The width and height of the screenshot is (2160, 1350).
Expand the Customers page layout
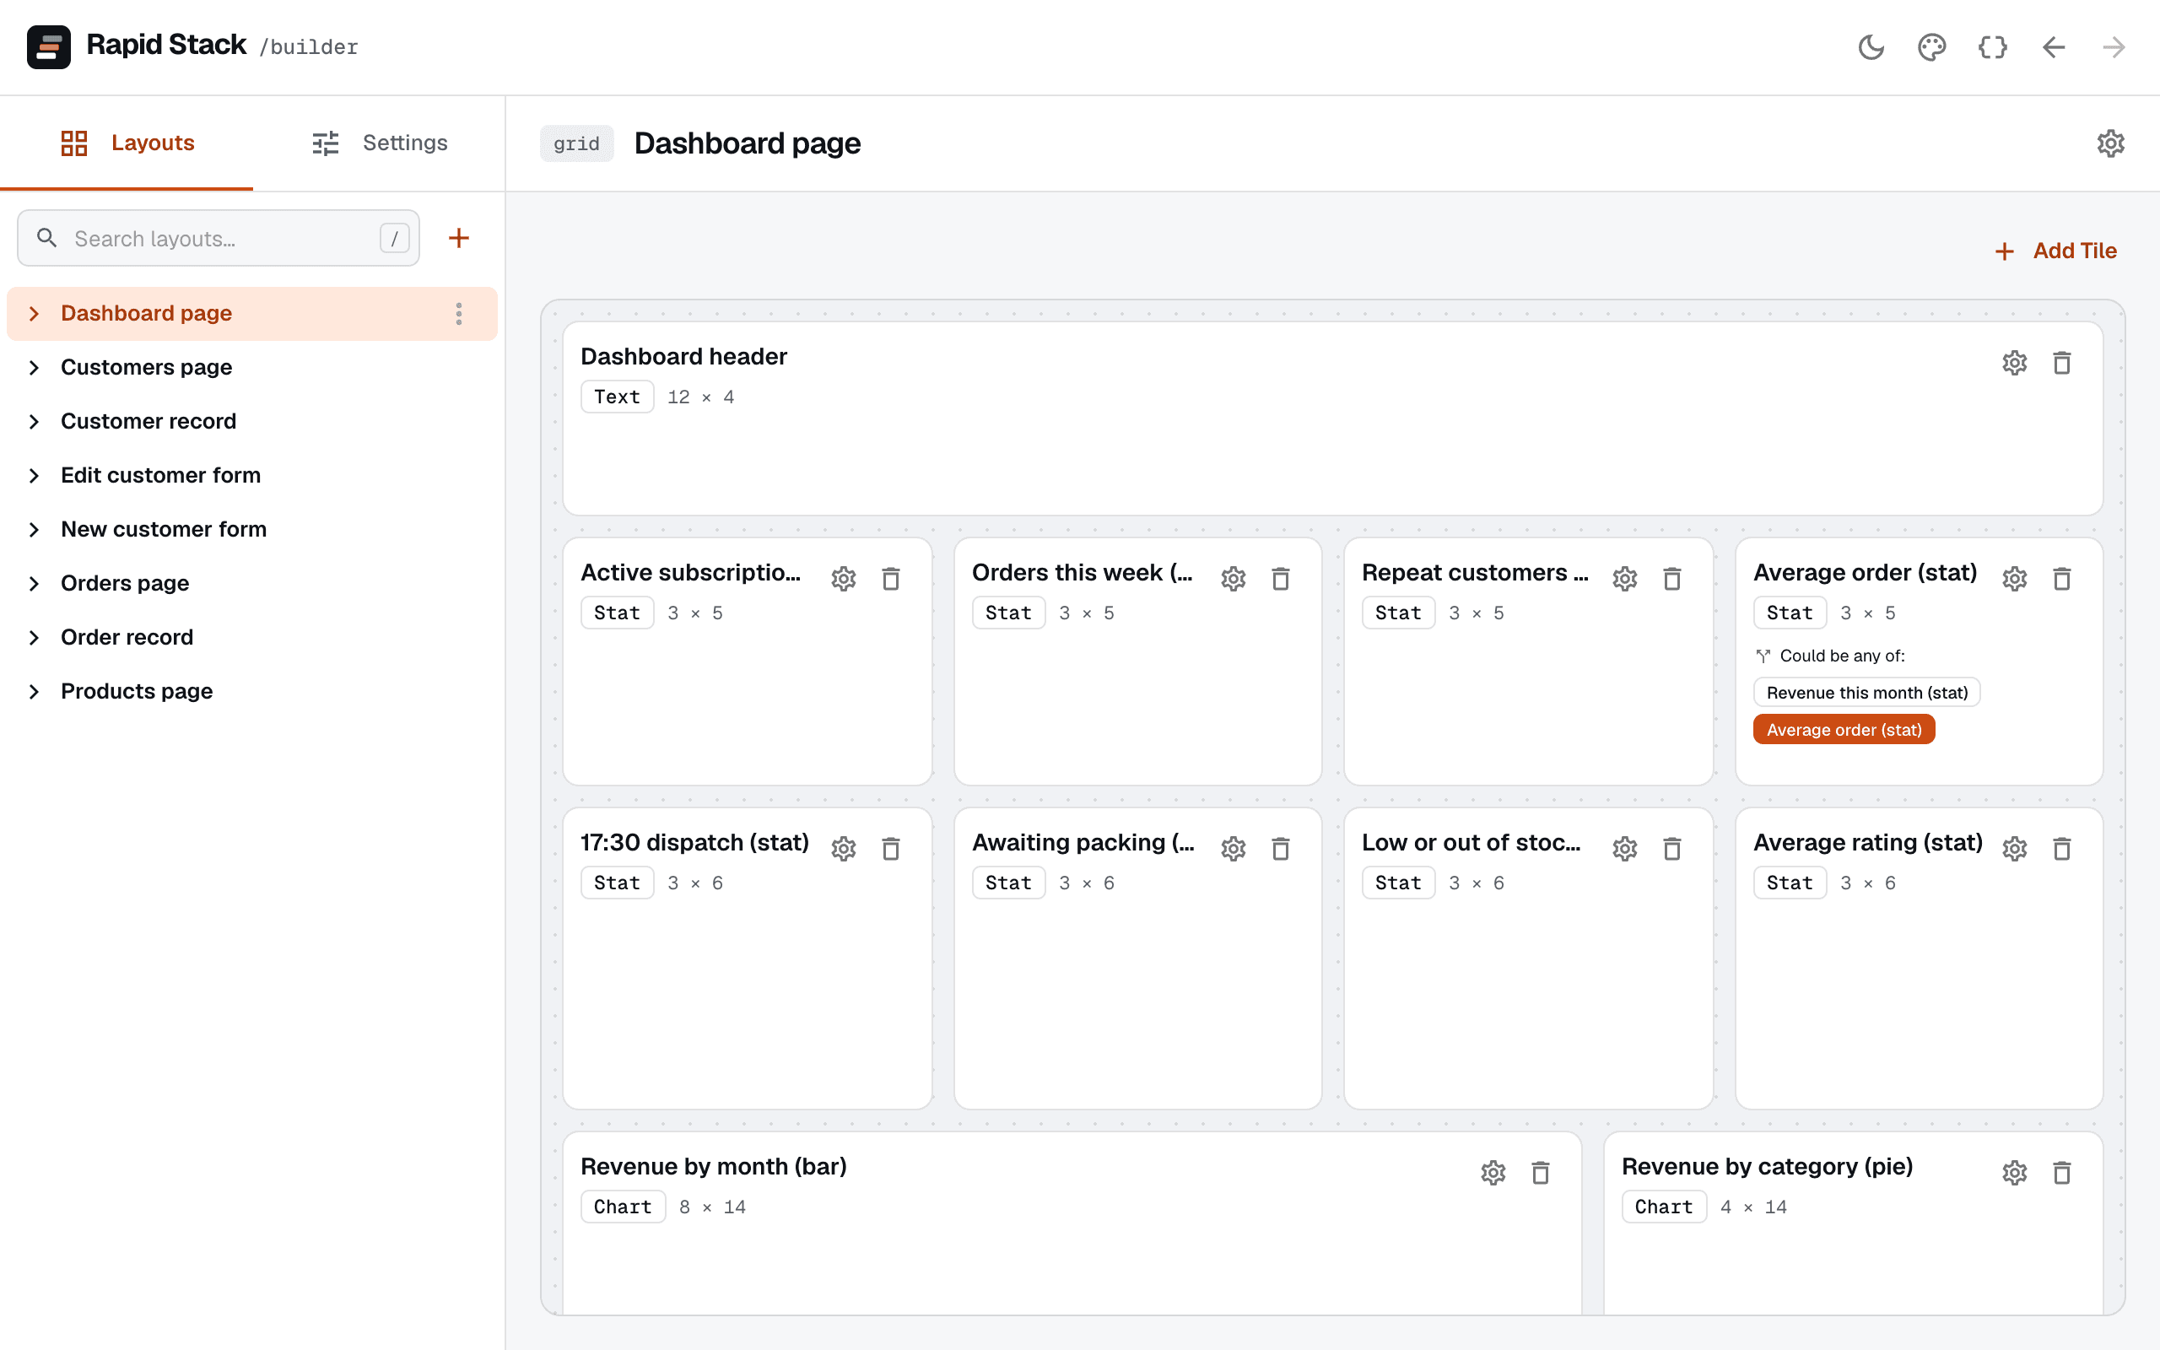point(34,368)
